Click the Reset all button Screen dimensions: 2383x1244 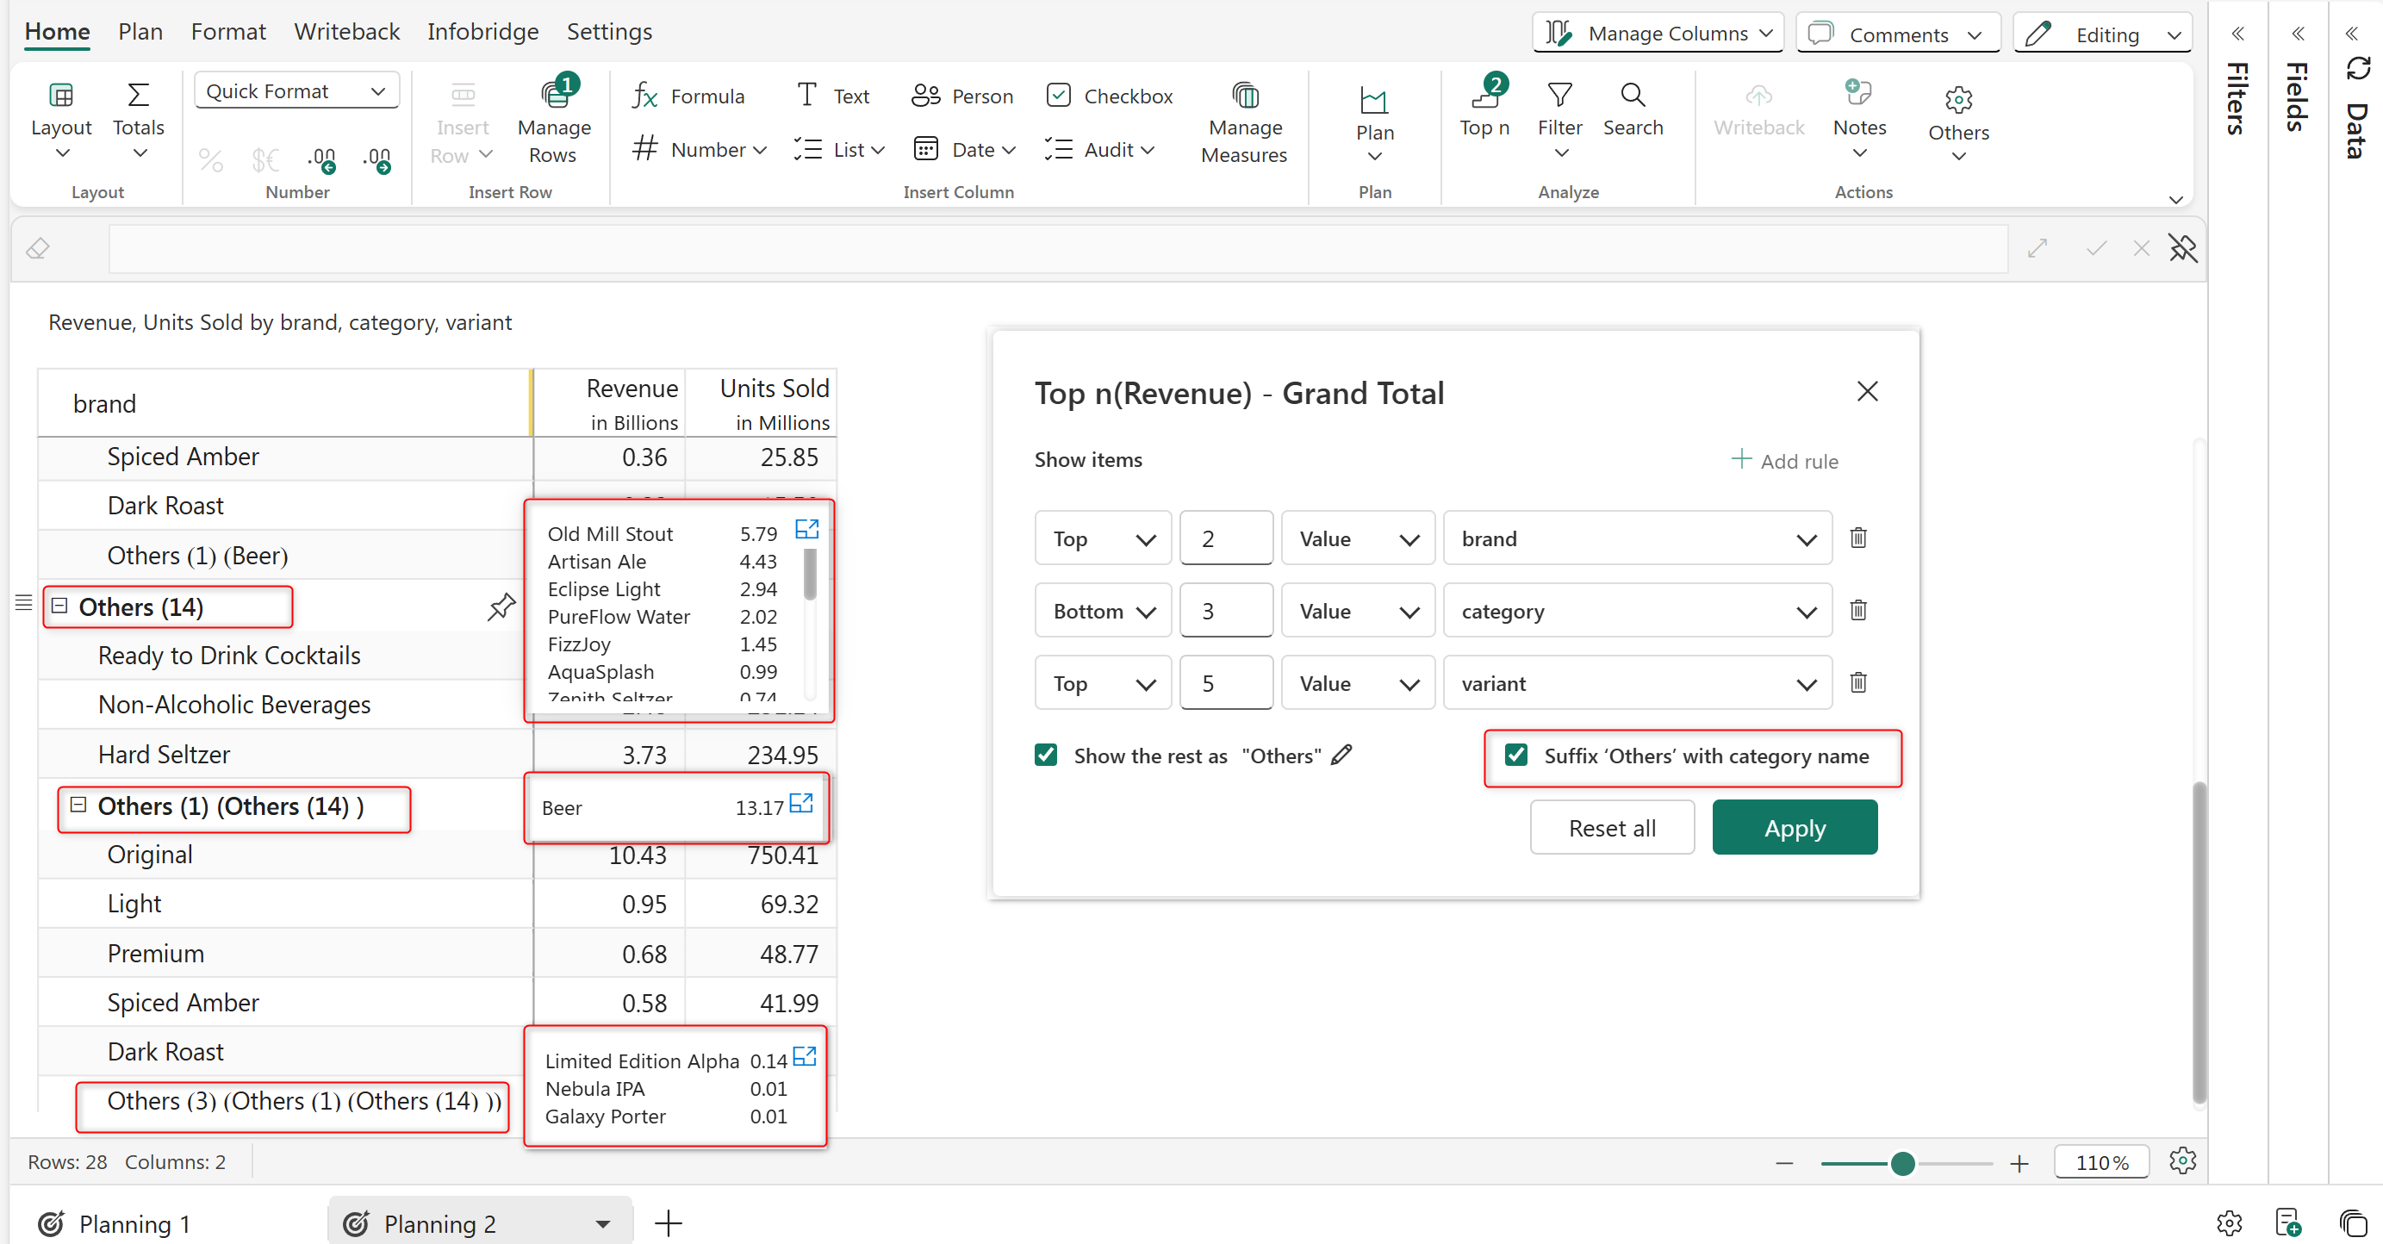(x=1611, y=828)
